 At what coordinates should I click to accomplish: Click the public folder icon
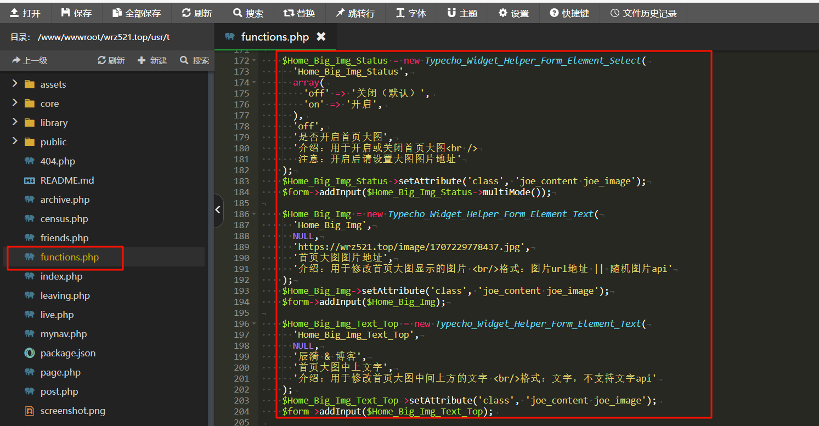(30, 141)
